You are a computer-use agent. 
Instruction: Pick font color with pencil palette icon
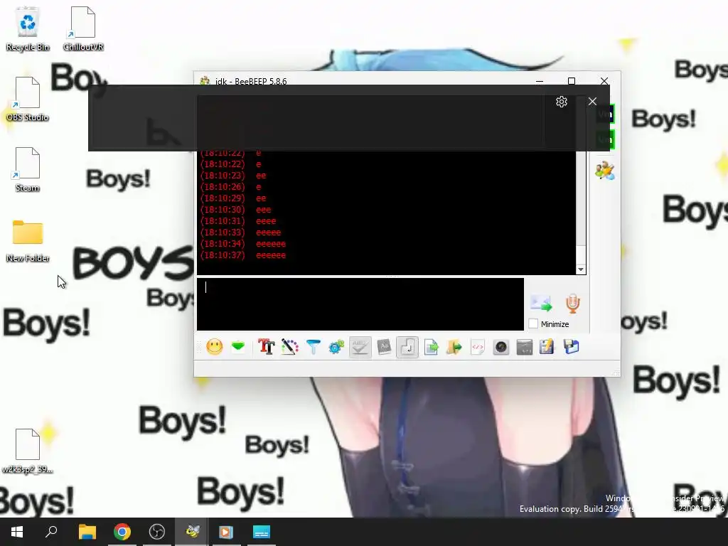click(290, 347)
